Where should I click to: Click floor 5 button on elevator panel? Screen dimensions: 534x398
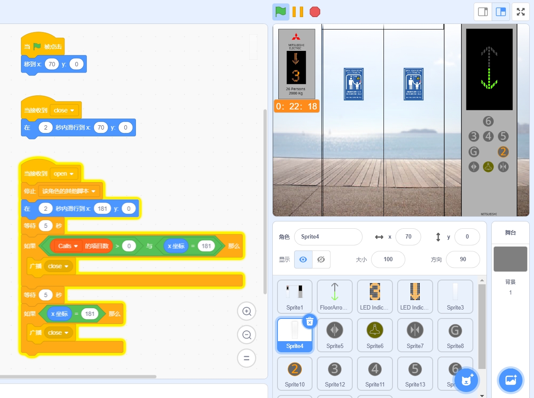(x=503, y=136)
